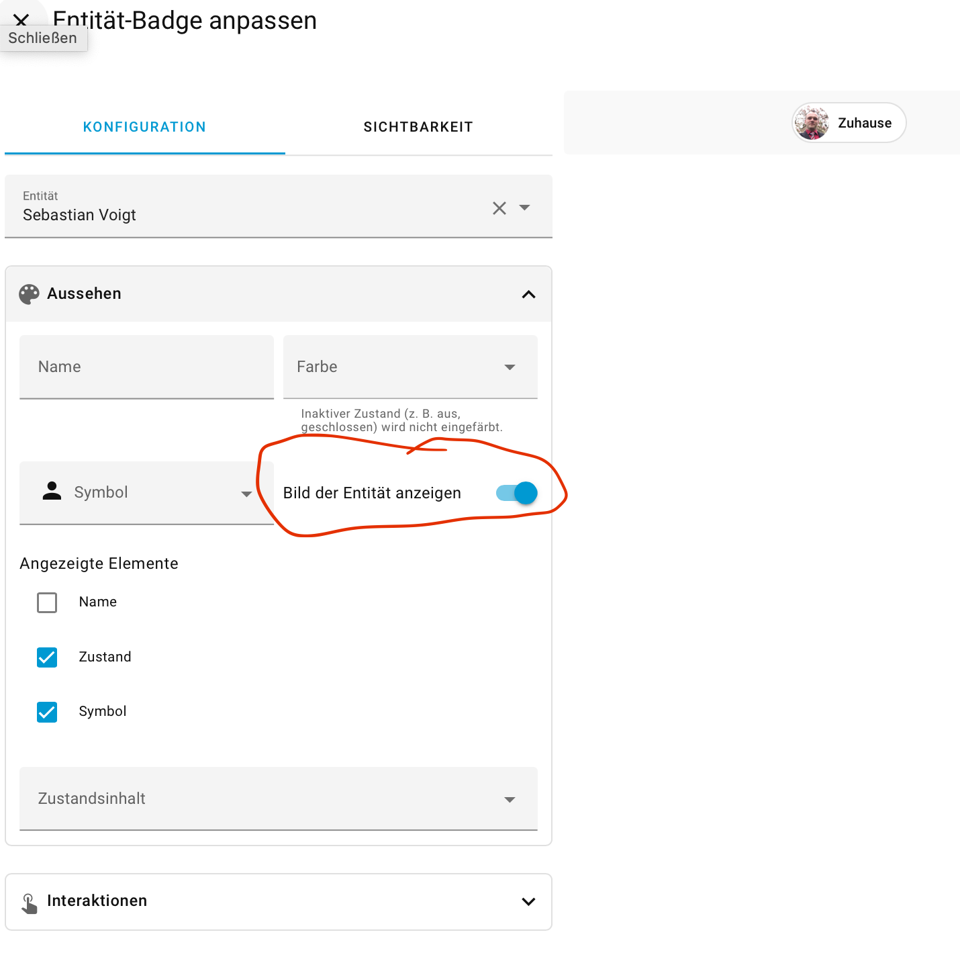Clear the Sebastian Voigt entity selection
The height and width of the screenshot is (959, 960).
point(499,208)
